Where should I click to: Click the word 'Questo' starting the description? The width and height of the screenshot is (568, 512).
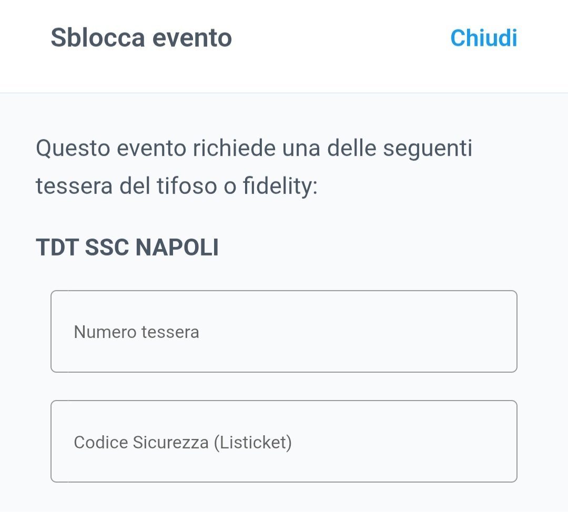point(72,149)
